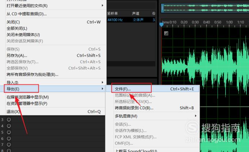
Task: Click the small HUD icon in waveform editor
Action: [166, 33]
